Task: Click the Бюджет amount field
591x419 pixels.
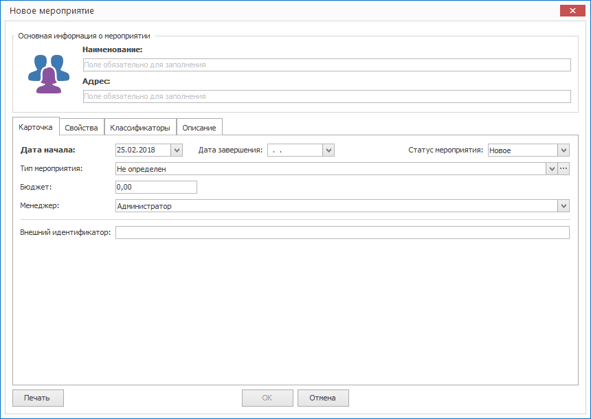Action: pyautogui.click(x=157, y=188)
